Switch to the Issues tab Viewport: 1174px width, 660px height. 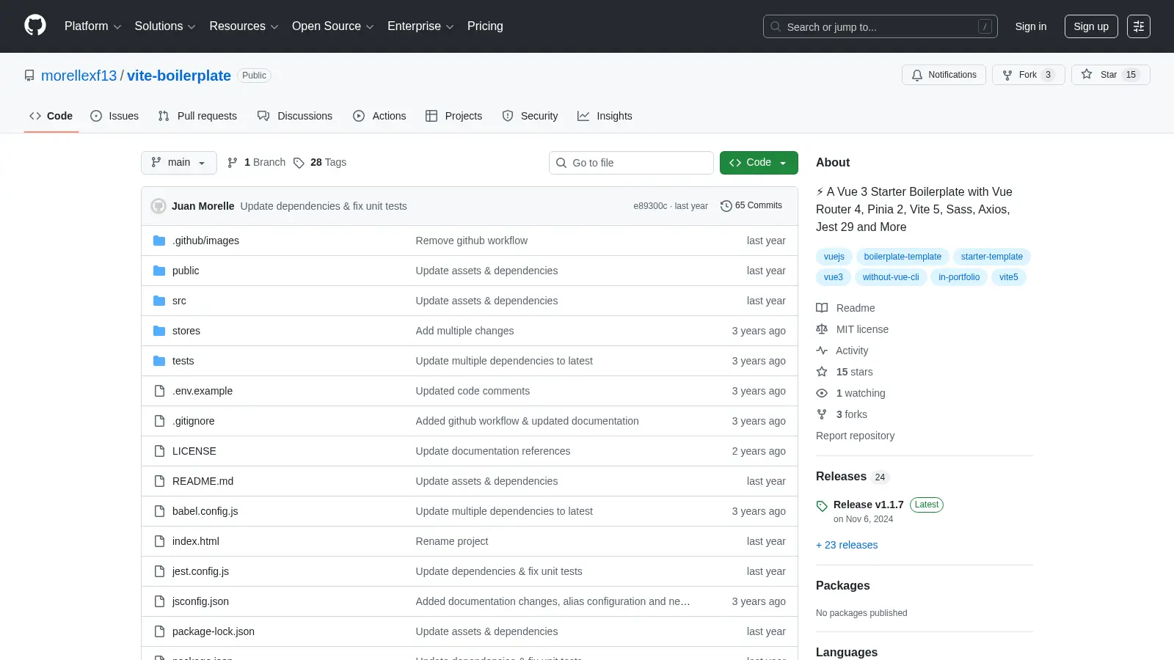point(114,116)
